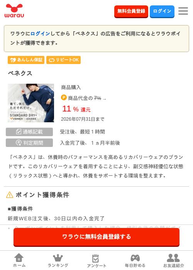Click the 通帳記載 label button
This screenshot has width=193, height=270.
point(29,132)
